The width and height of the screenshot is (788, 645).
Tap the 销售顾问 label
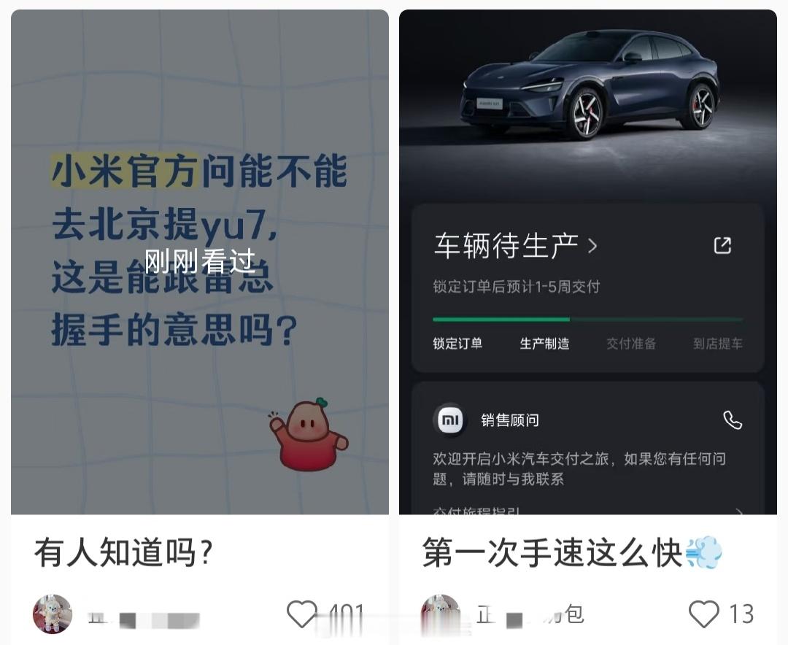tap(509, 420)
